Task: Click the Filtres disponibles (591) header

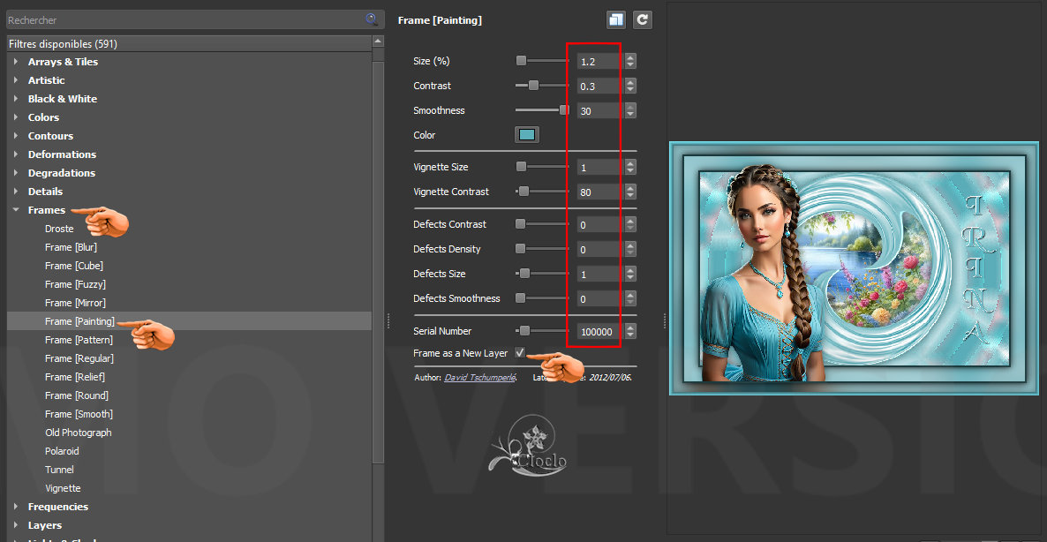Action: (x=189, y=44)
